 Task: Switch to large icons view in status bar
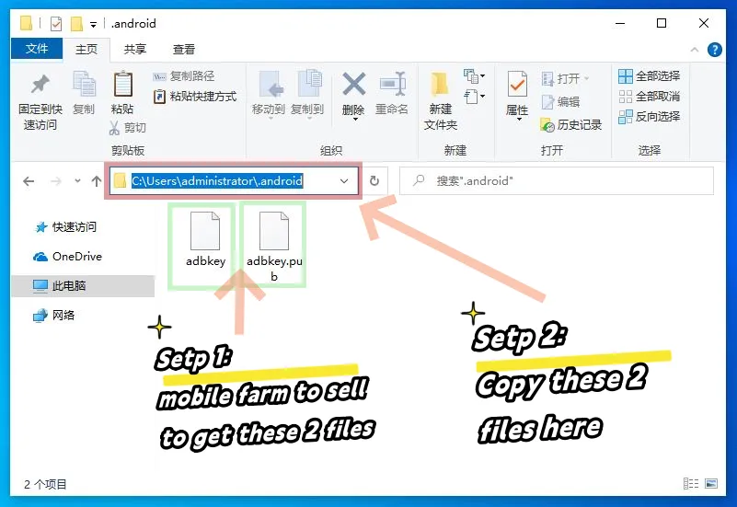click(709, 484)
